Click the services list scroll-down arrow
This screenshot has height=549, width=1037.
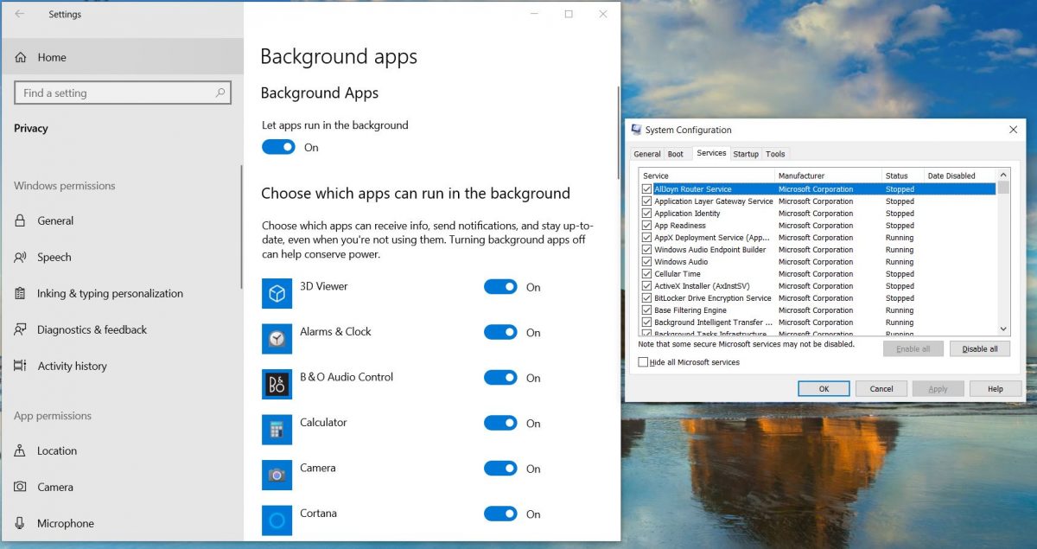coord(1003,329)
